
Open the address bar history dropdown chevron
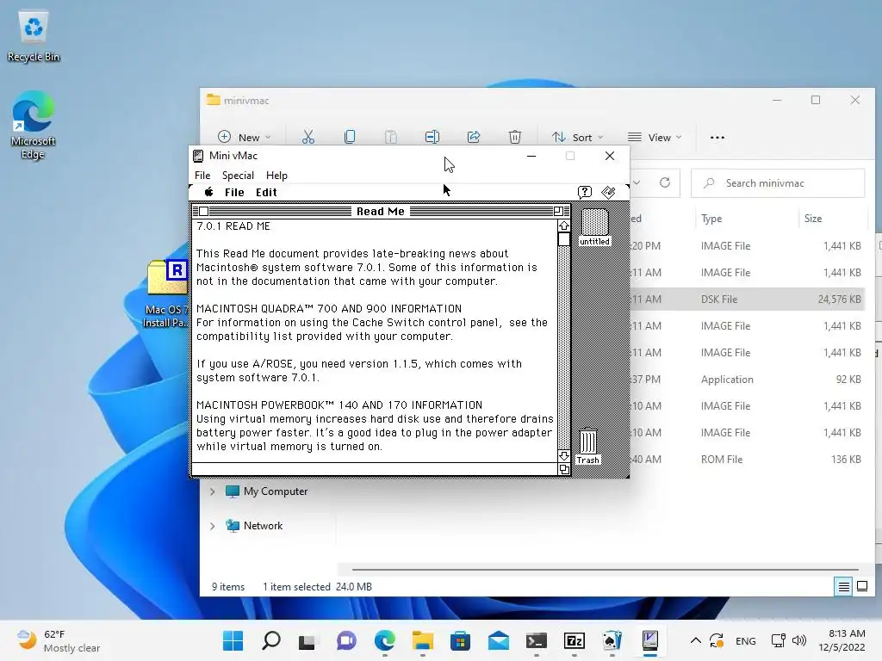pos(637,182)
